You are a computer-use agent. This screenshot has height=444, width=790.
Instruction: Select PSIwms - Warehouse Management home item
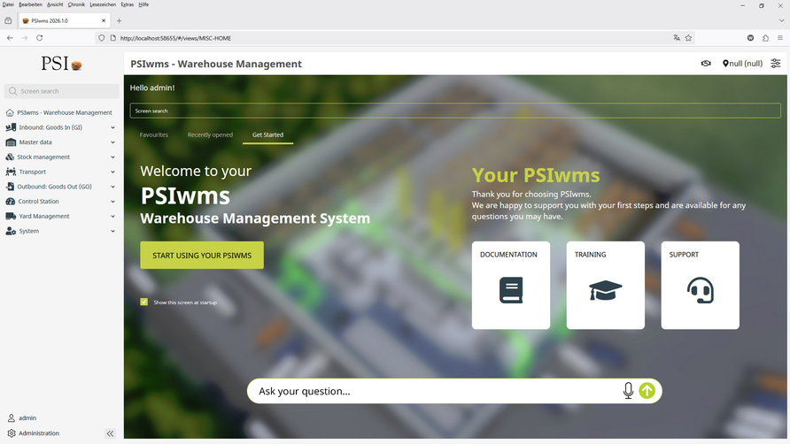point(64,112)
